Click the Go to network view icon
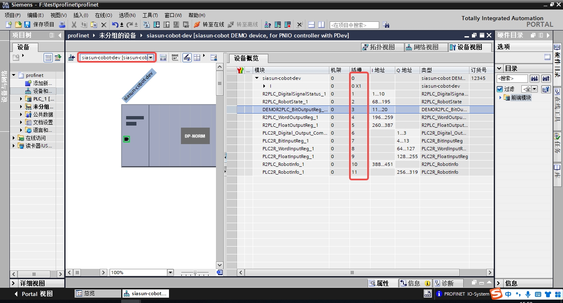This screenshot has width=563, height=303. pos(71,57)
